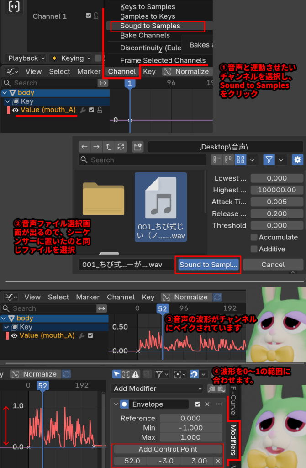Click the create new folder icon
This screenshot has height=468, width=306.
(137, 147)
